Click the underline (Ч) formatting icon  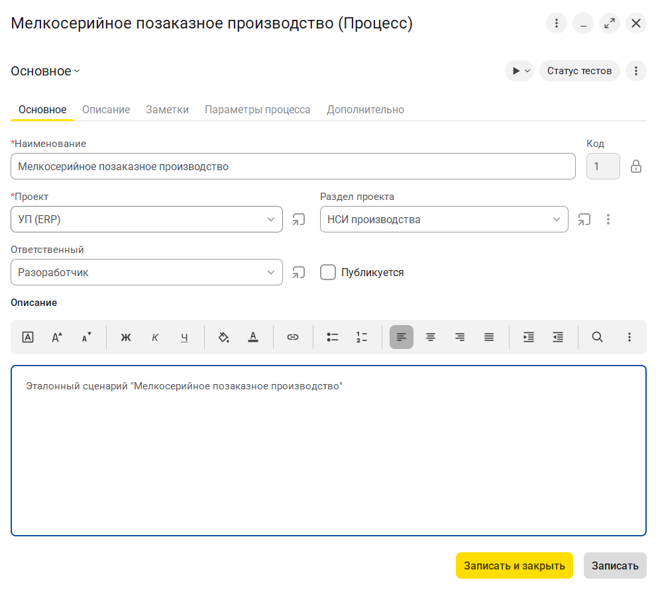pyautogui.click(x=184, y=337)
